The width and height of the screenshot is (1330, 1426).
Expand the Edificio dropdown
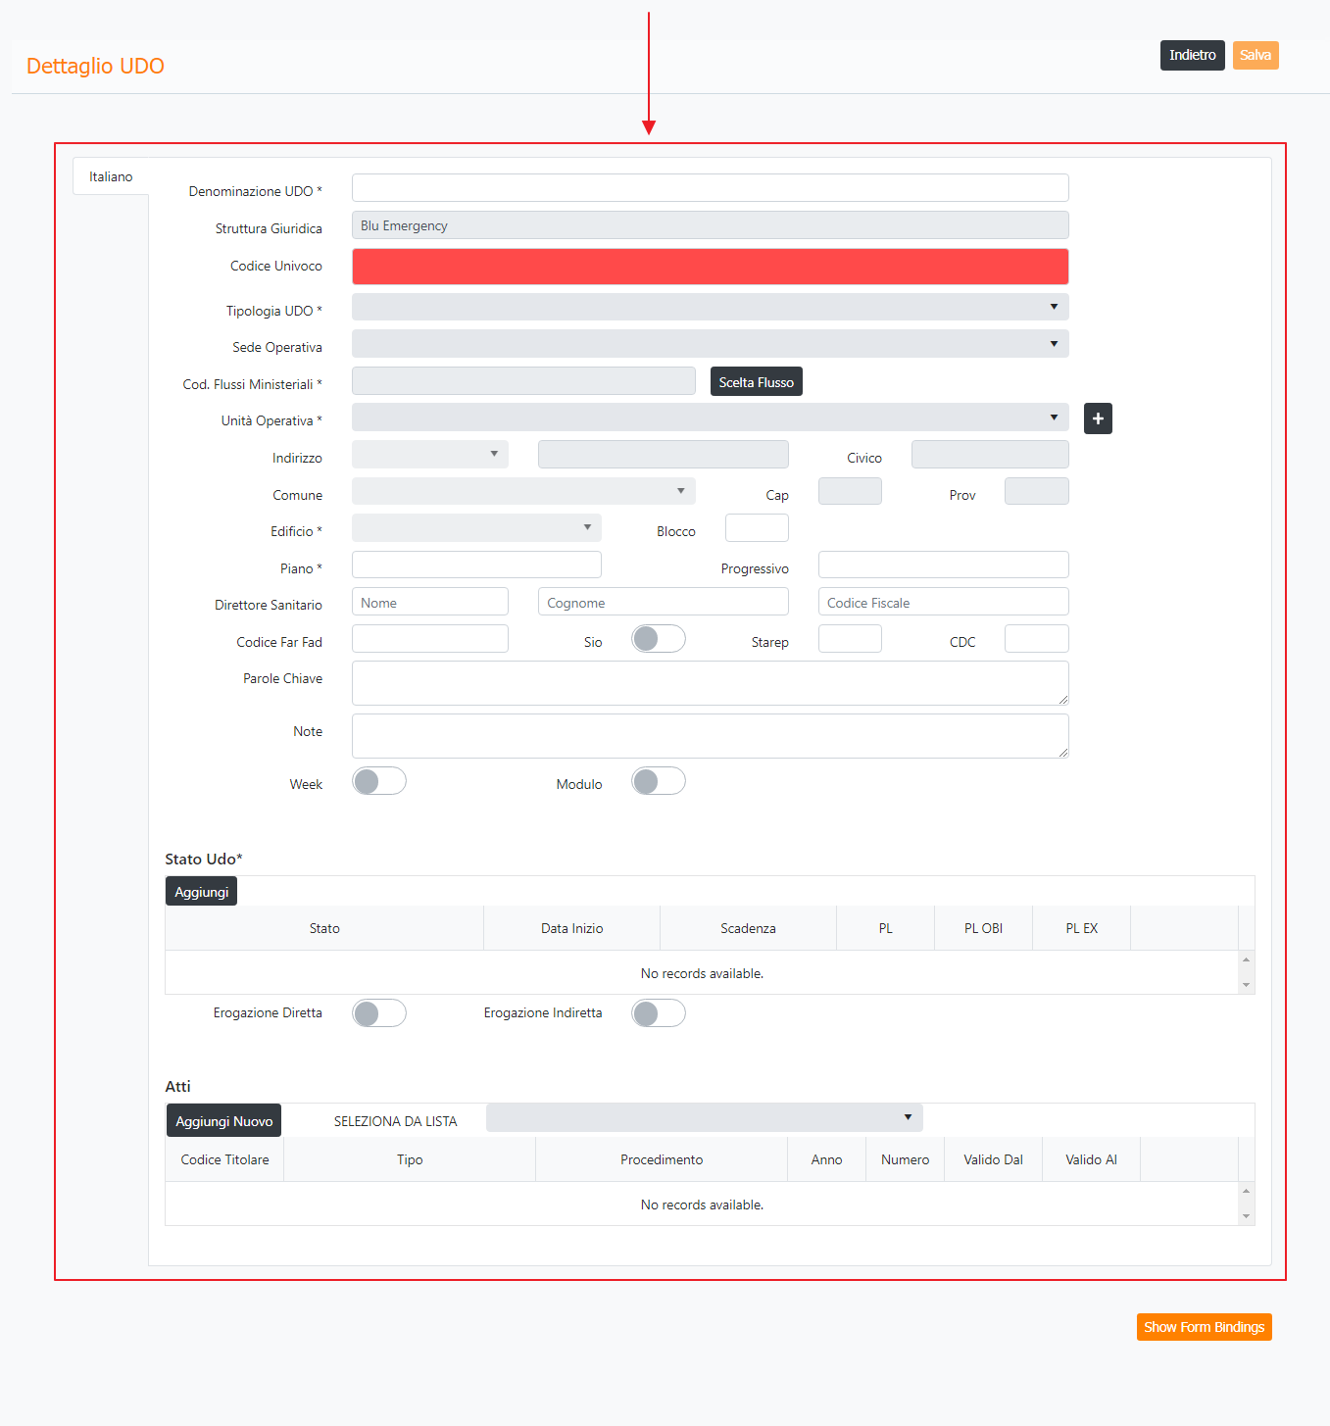[476, 528]
